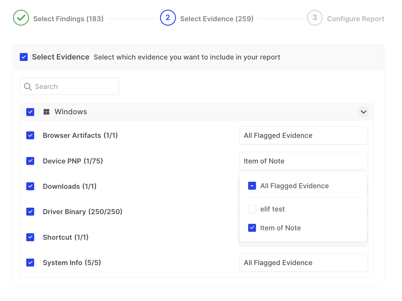
Task: Click the step 3 circle icon
Action: [x=314, y=18]
